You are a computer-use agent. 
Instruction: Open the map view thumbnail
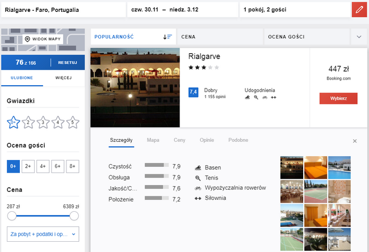coord(43,39)
